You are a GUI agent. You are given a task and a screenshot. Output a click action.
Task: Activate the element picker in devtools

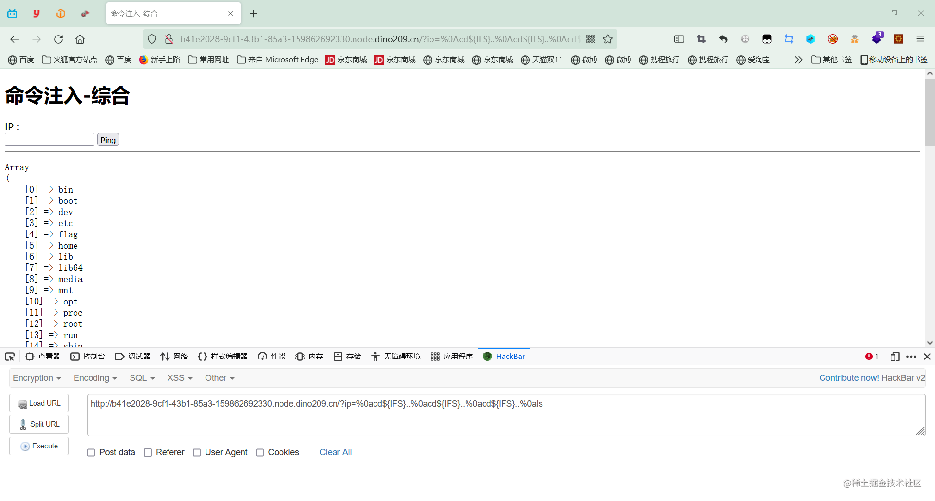[10, 357]
